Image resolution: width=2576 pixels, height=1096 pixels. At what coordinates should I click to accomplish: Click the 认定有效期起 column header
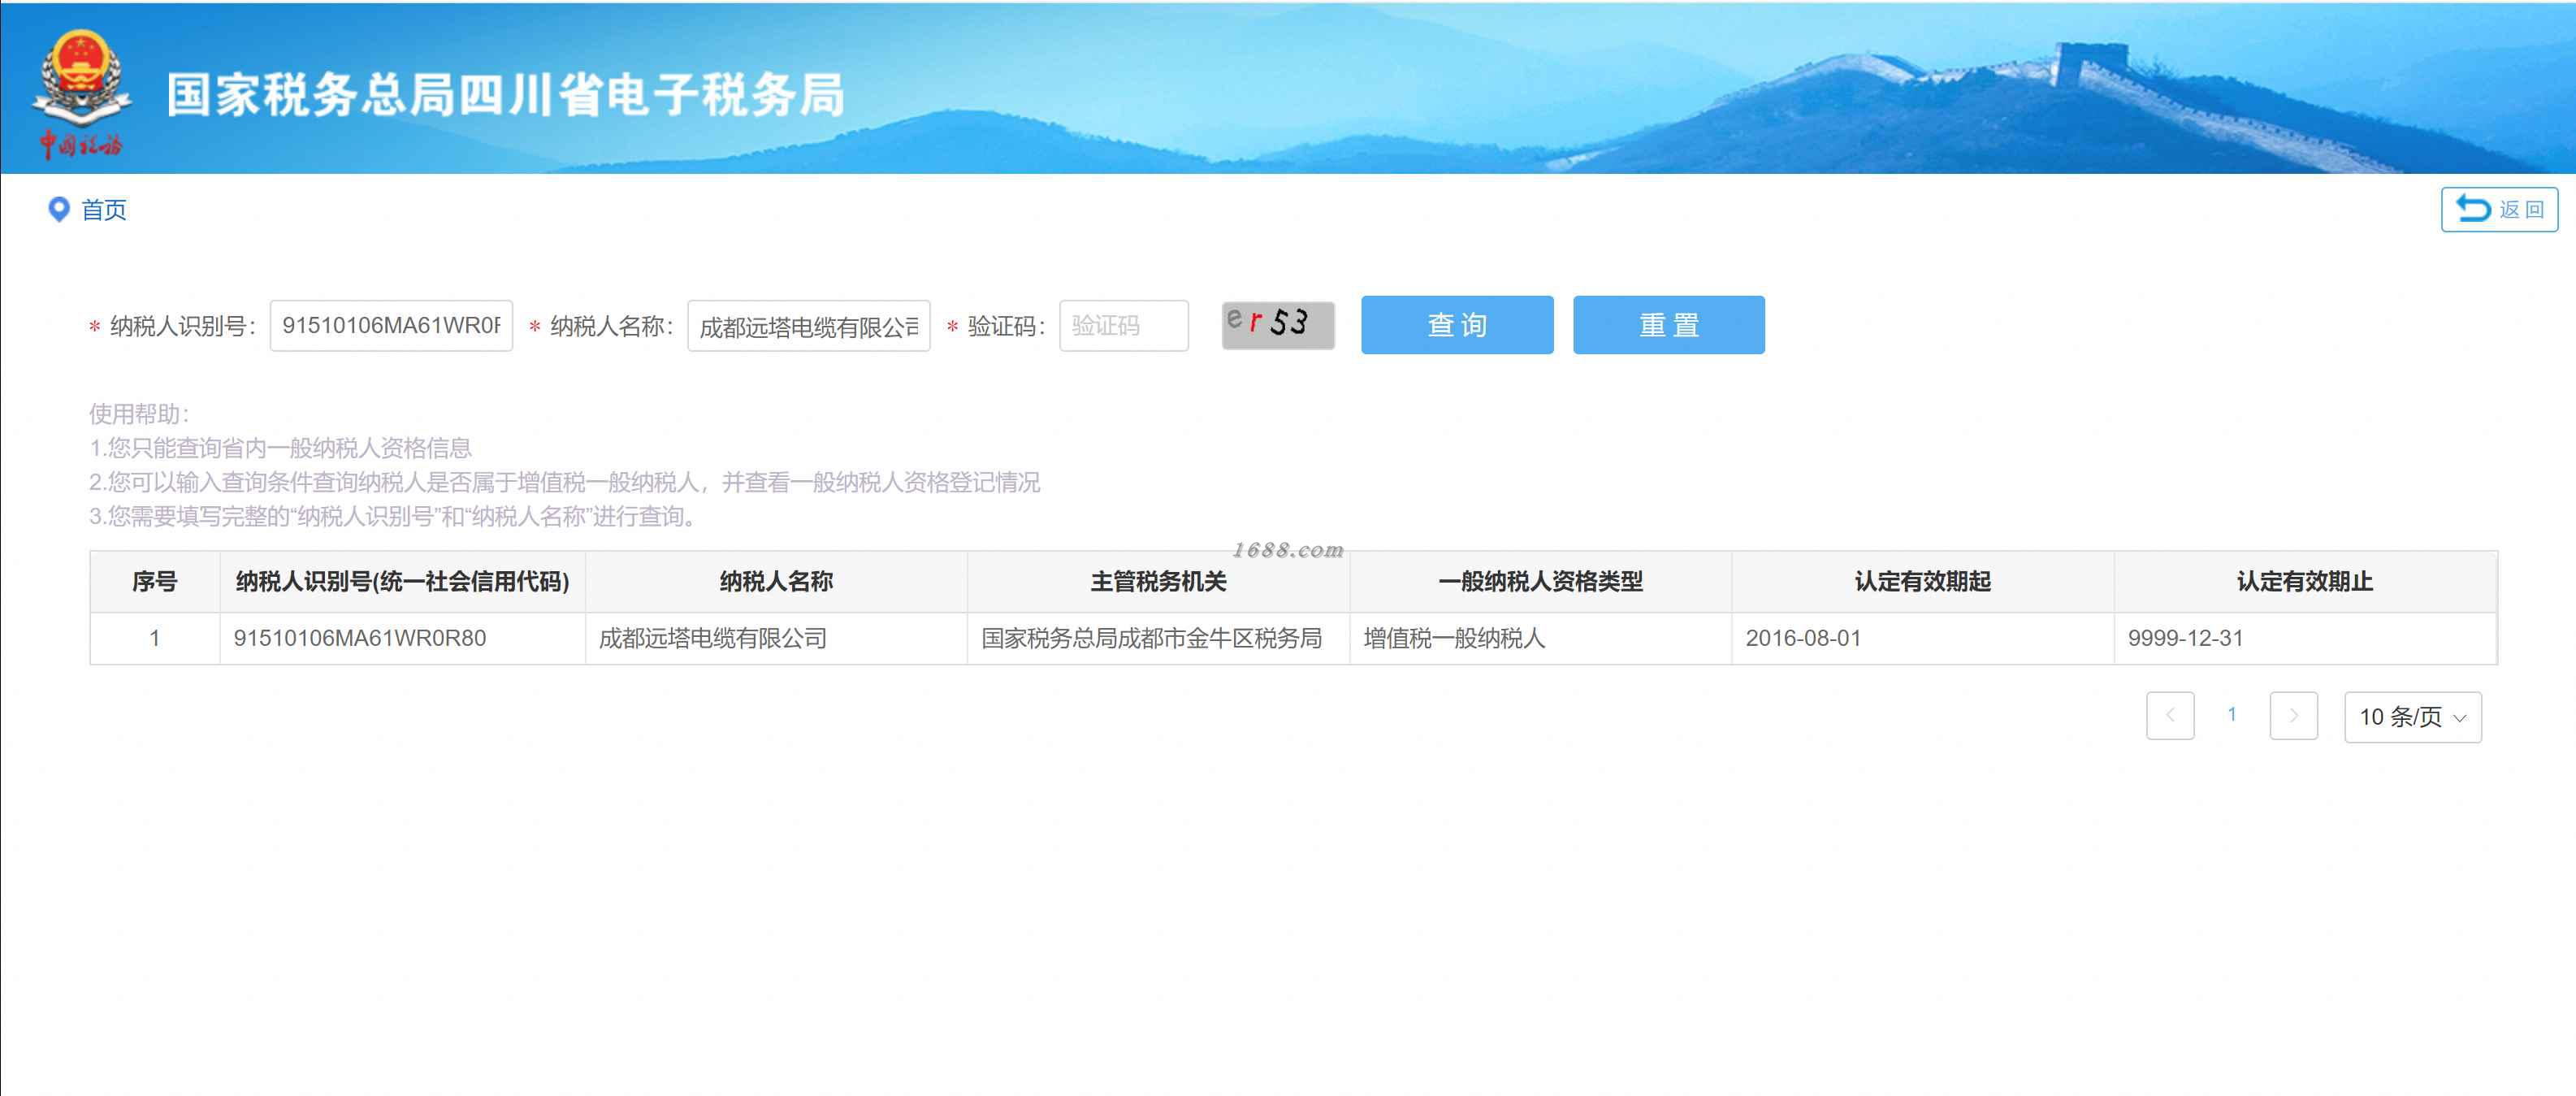[1922, 582]
